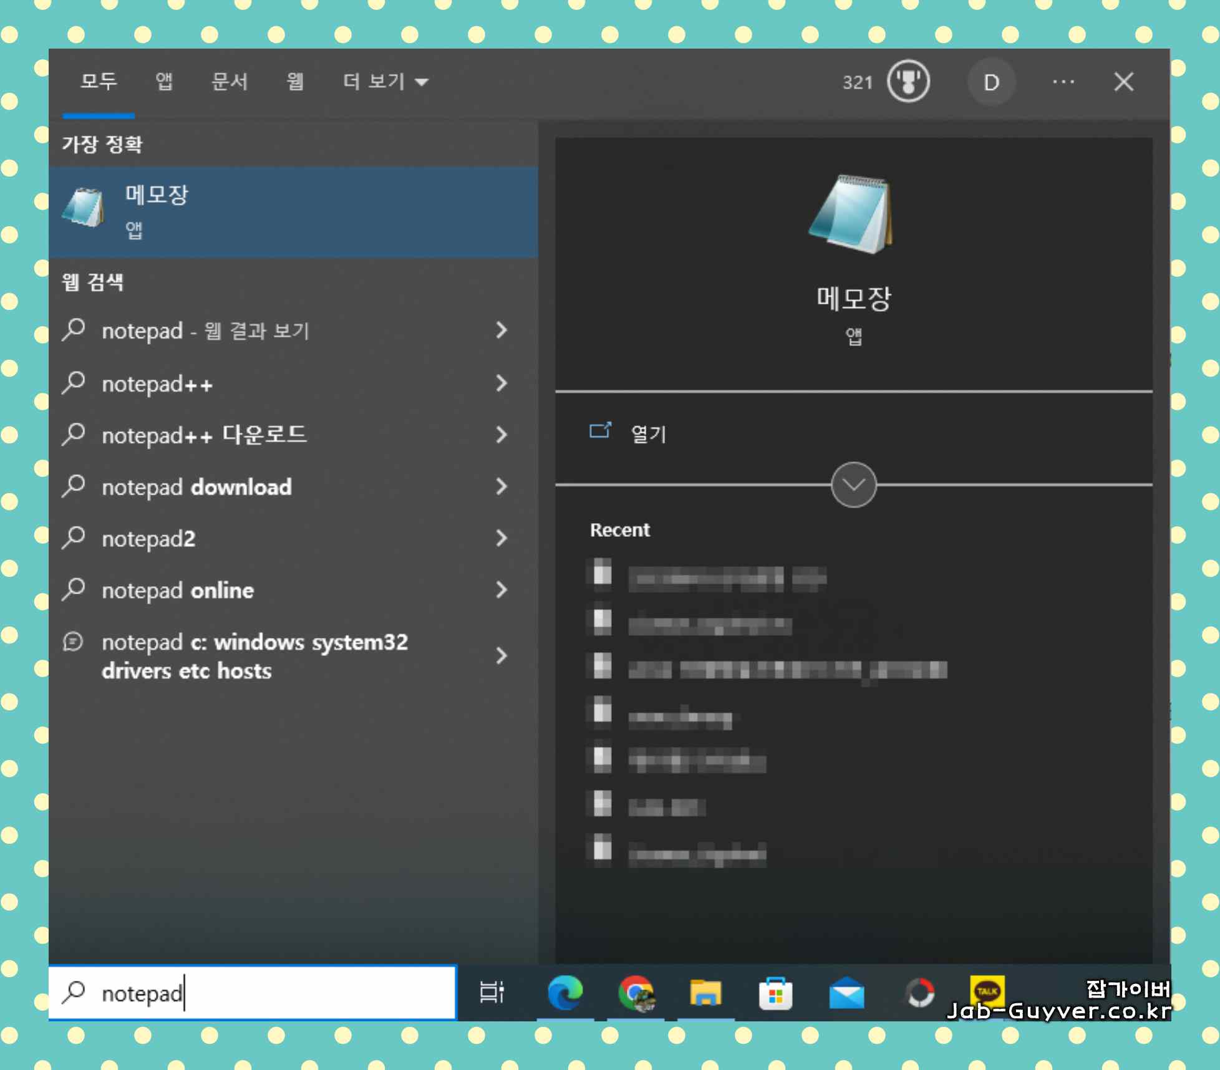Expand the notepad online result arrow
This screenshot has height=1070, width=1220.
click(501, 590)
